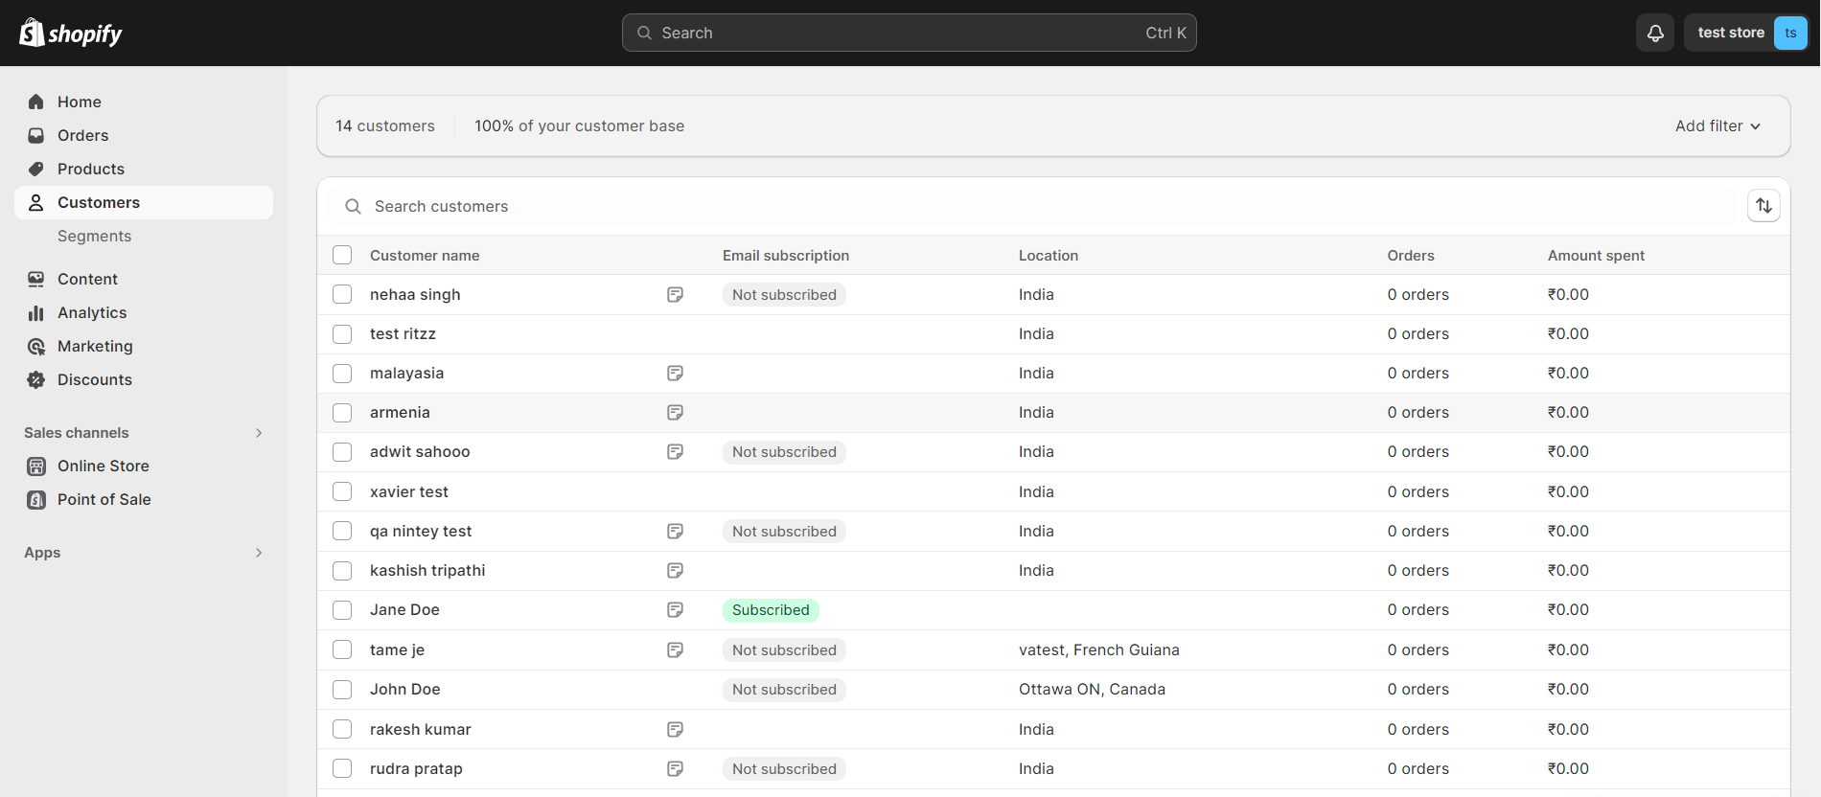Screen dimensions: 1821x797
Task: Check the box for John Doe
Action: click(x=342, y=689)
